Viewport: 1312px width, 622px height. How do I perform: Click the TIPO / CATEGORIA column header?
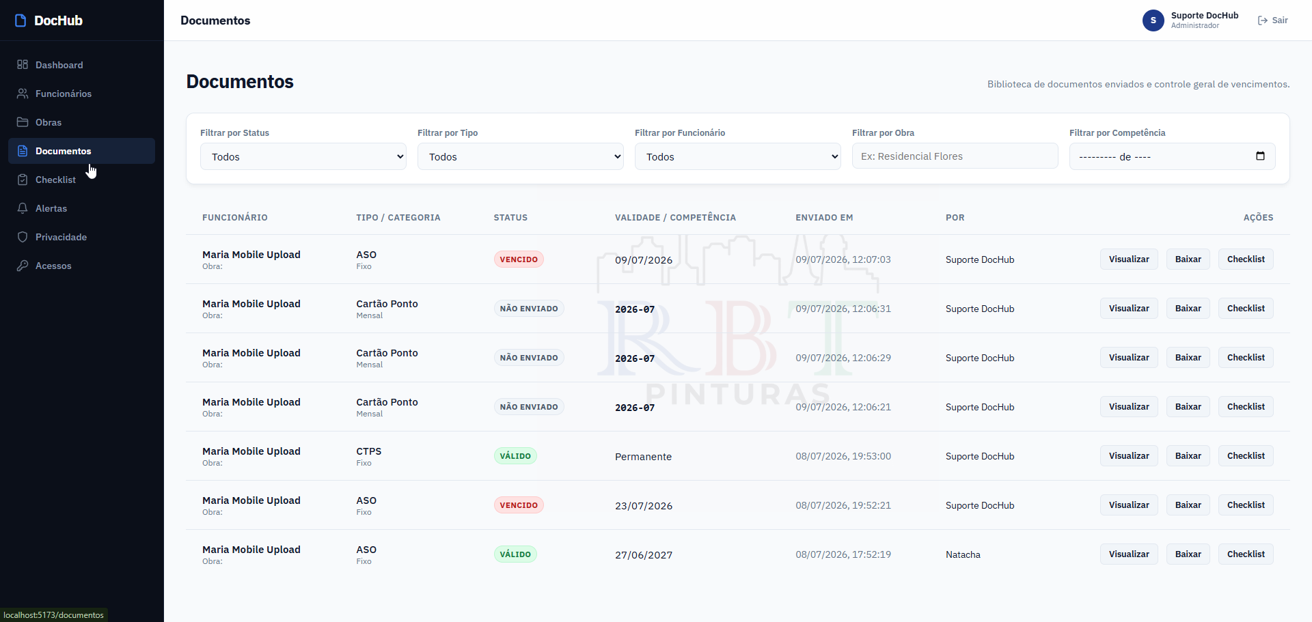(398, 218)
